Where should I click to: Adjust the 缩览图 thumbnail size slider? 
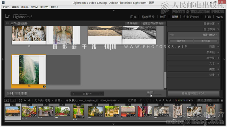(154, 95)
